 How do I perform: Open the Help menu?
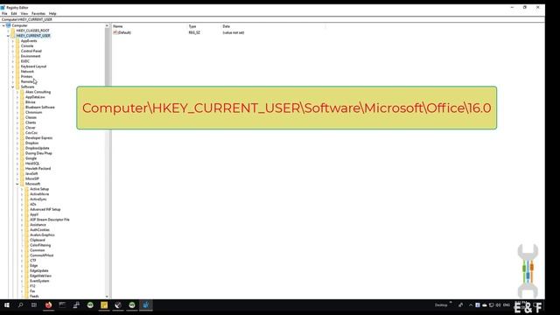click(52, 14)
